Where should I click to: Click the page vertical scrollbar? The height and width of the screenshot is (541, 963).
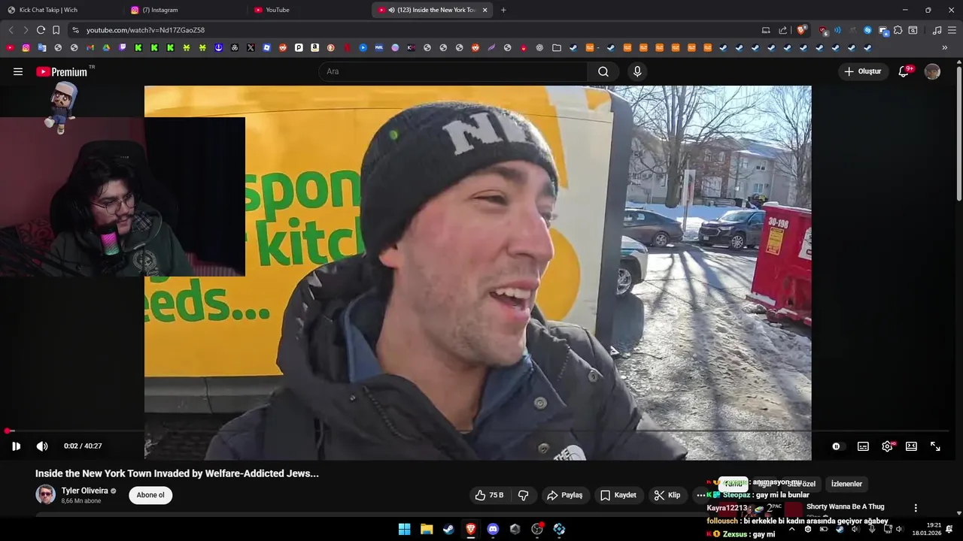(958, 135)
